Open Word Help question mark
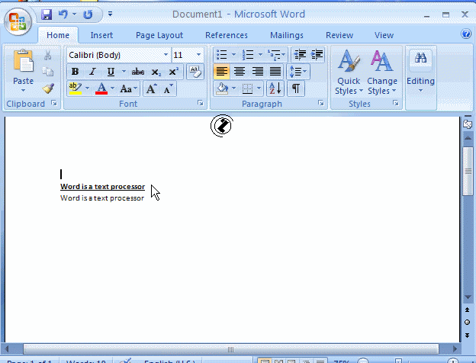 466,34
